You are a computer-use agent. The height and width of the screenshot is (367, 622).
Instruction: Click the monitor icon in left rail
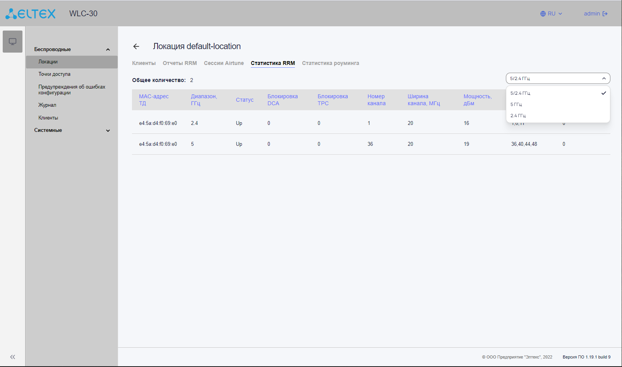click(12, 41)
